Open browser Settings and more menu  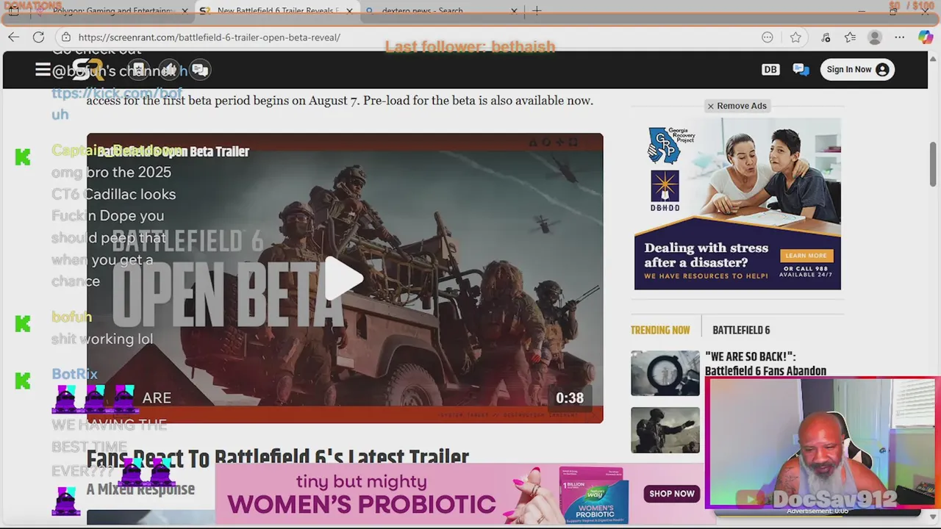(900, 37)
